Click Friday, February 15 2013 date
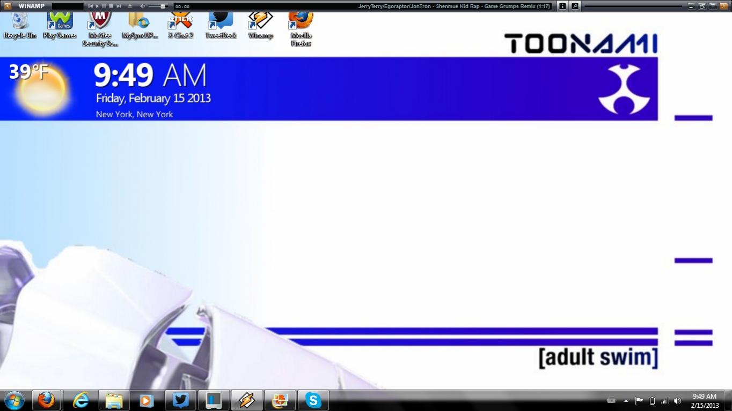This screenshot has height=411, width=732. (153, 99)
